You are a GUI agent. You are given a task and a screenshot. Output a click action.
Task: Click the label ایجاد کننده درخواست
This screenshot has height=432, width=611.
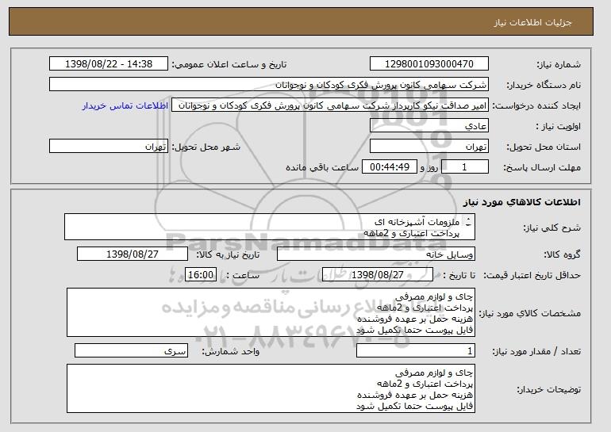[536, 105]
